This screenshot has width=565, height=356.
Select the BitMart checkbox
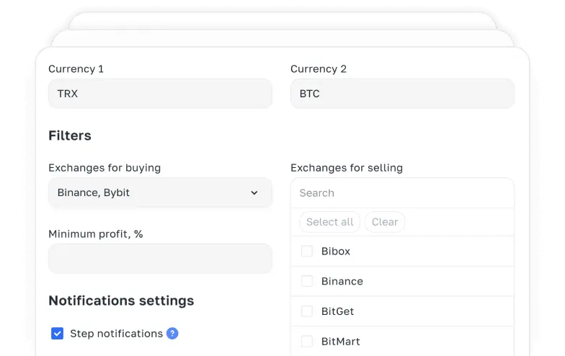tap(307, 341)
